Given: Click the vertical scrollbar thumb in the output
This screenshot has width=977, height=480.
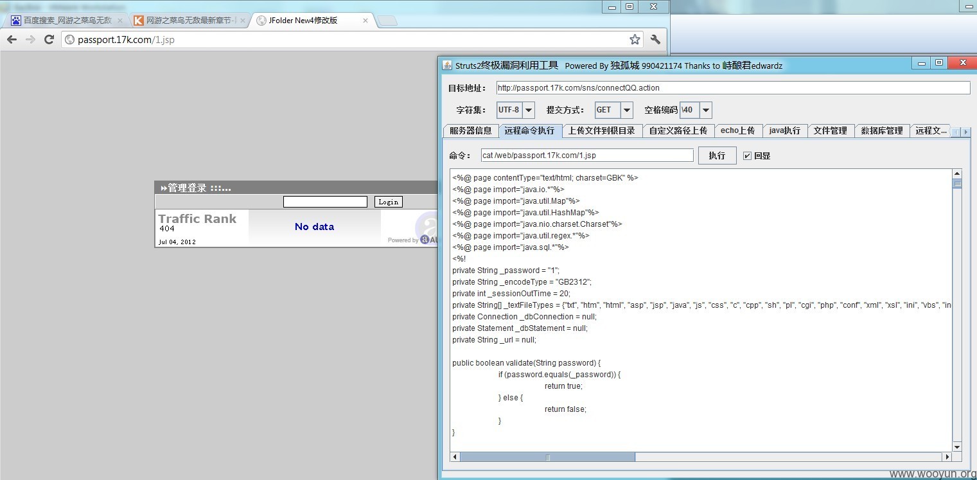Looking at the screenshot, I should (957, 184).
